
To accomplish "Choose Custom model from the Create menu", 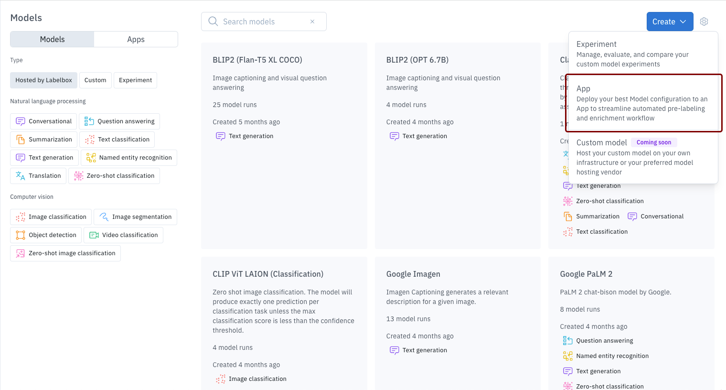I will 643,157.
